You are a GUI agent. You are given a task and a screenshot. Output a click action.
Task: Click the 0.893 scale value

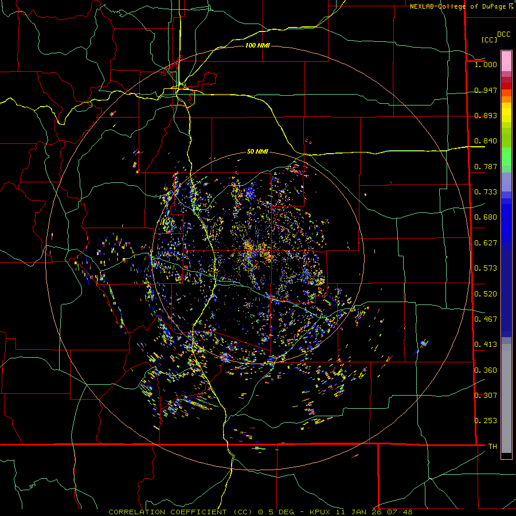(x=486, y=115)
